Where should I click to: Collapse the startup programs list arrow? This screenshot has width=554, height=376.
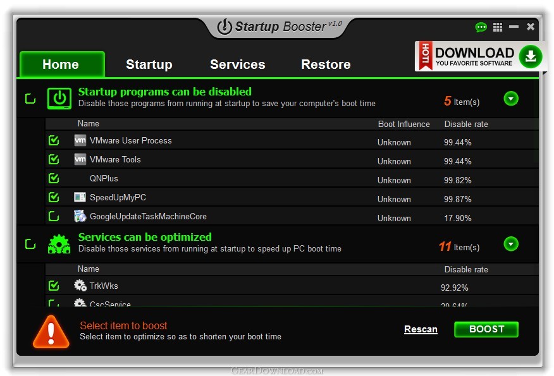click(511, 99)
